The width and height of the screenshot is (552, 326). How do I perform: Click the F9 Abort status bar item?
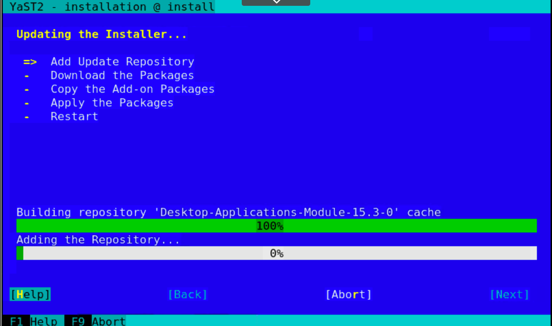[x=96, y=321]
